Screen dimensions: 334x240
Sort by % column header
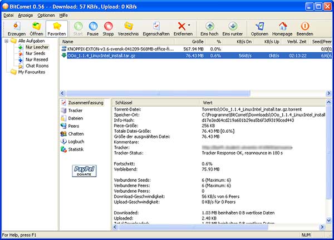click(215, 42)
